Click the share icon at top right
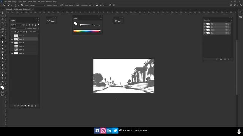This screenshot has width=243, height=136. click(241, 5)
